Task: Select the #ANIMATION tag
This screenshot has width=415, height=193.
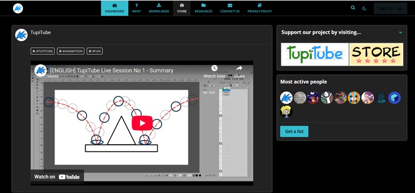Action: [x=71, y=51]
